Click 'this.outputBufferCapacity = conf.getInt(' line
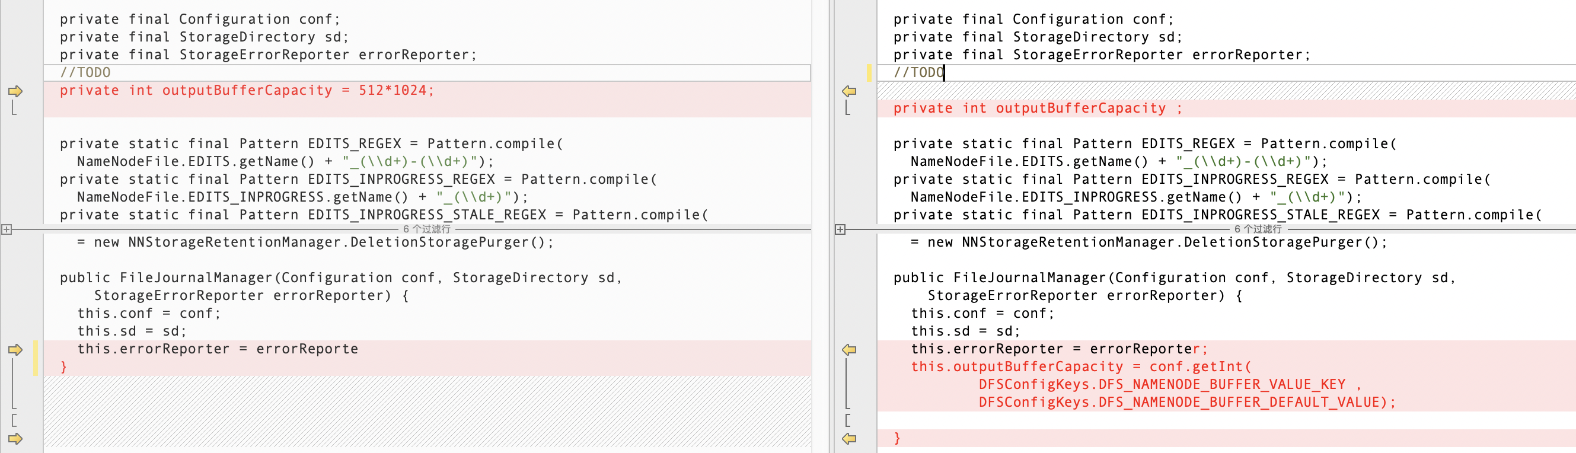The image size is (1576, 453). pos(1081,366)
